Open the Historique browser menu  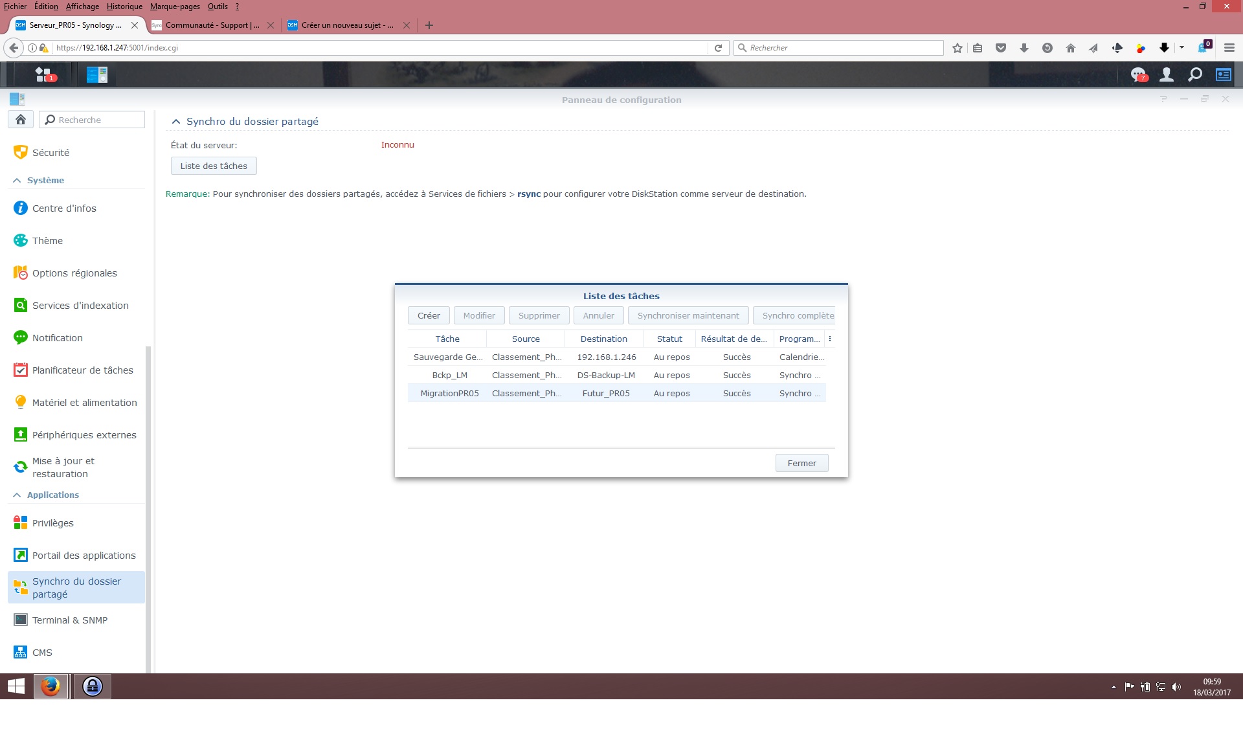click(124, 6)
